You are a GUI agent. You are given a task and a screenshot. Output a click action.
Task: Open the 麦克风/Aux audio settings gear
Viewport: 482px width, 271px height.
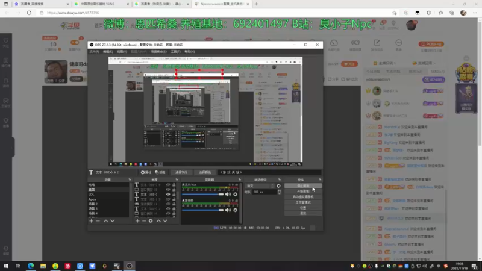[235, 194]
